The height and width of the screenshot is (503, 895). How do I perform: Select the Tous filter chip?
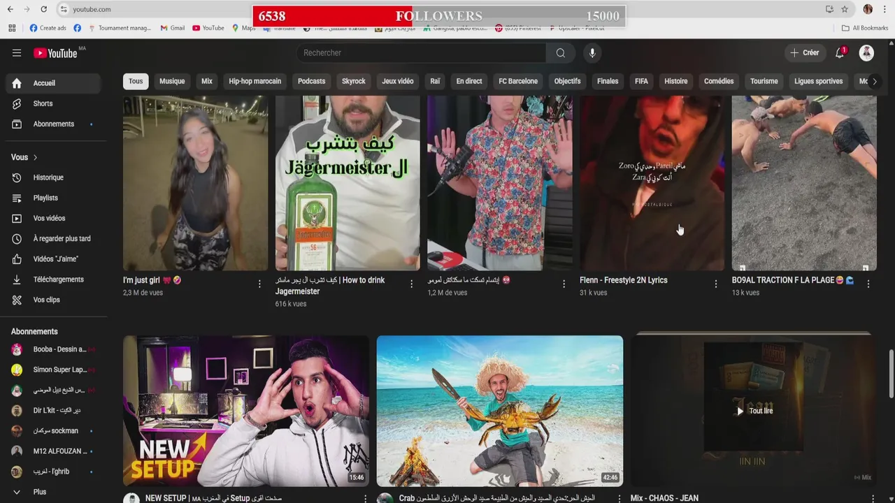pos(136,81)
